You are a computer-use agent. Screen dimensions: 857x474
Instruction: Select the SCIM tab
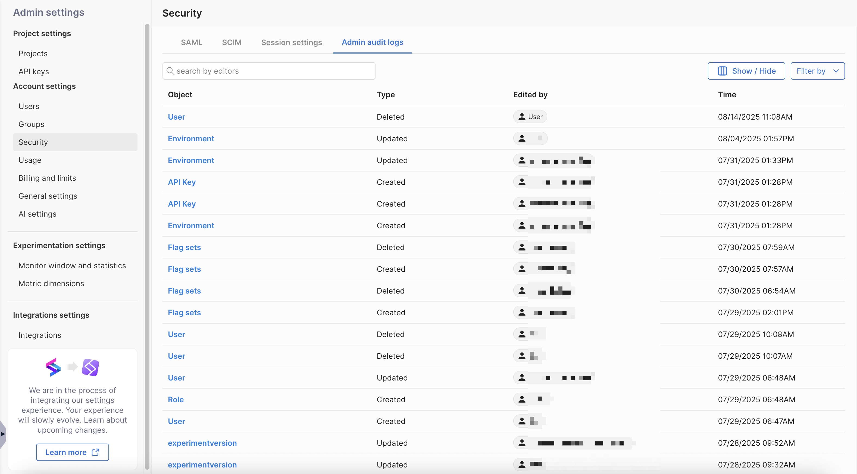tap(232, 42)
